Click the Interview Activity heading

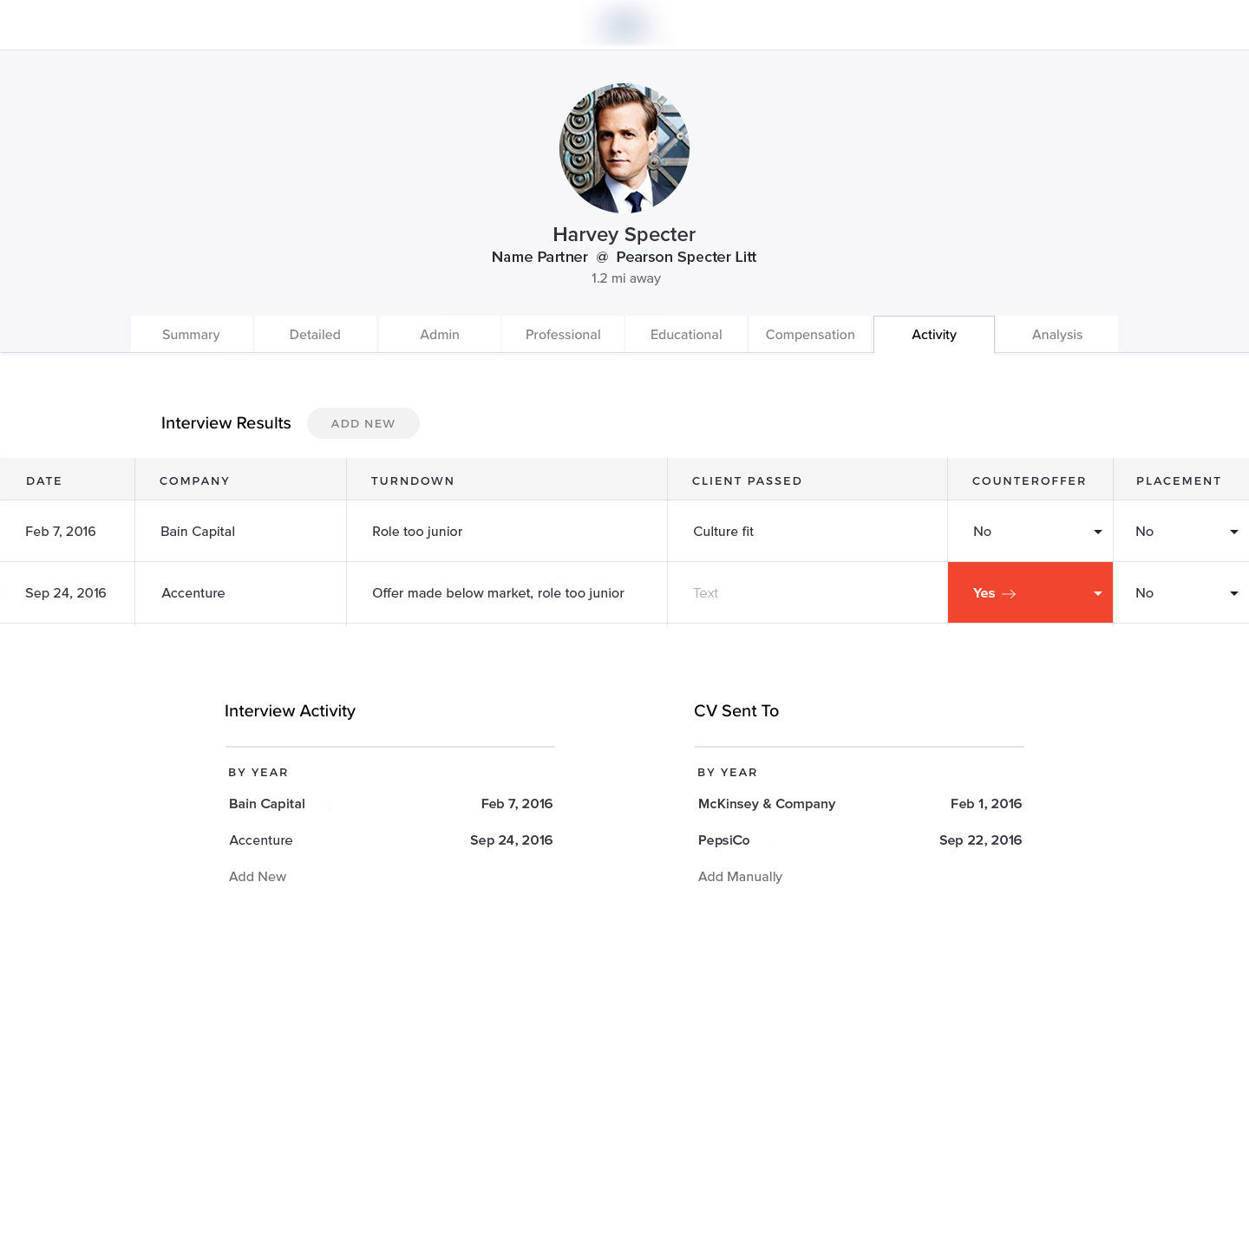290,711
